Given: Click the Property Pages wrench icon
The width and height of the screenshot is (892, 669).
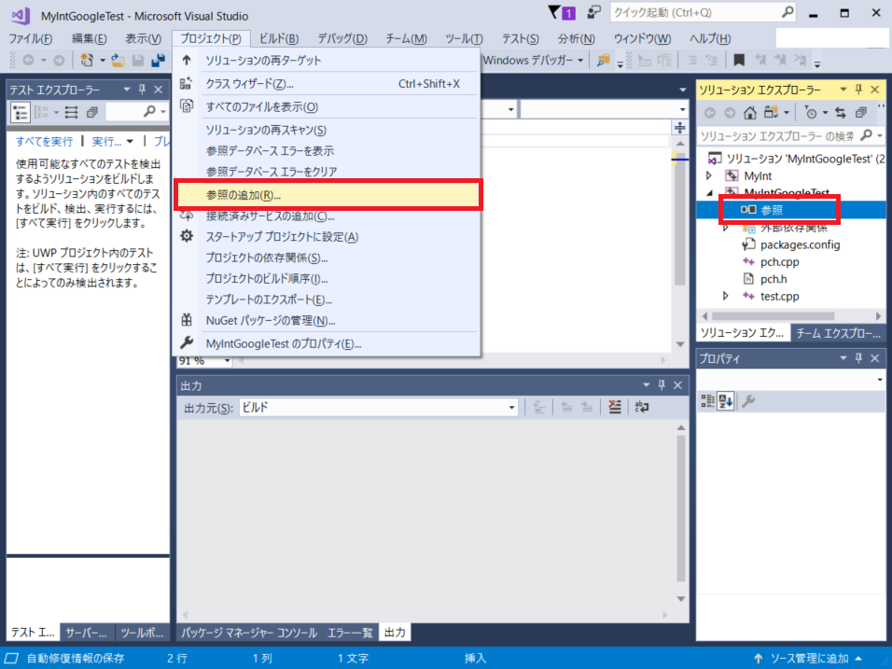Looking at the screenshot, I should [x=748, y=401].
